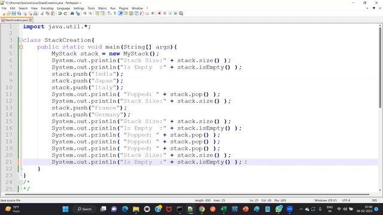The width and height of the screenshot is (383, 215).
Task: Click the "Ln : 21" status bar field
Action: tap(254, 201)
